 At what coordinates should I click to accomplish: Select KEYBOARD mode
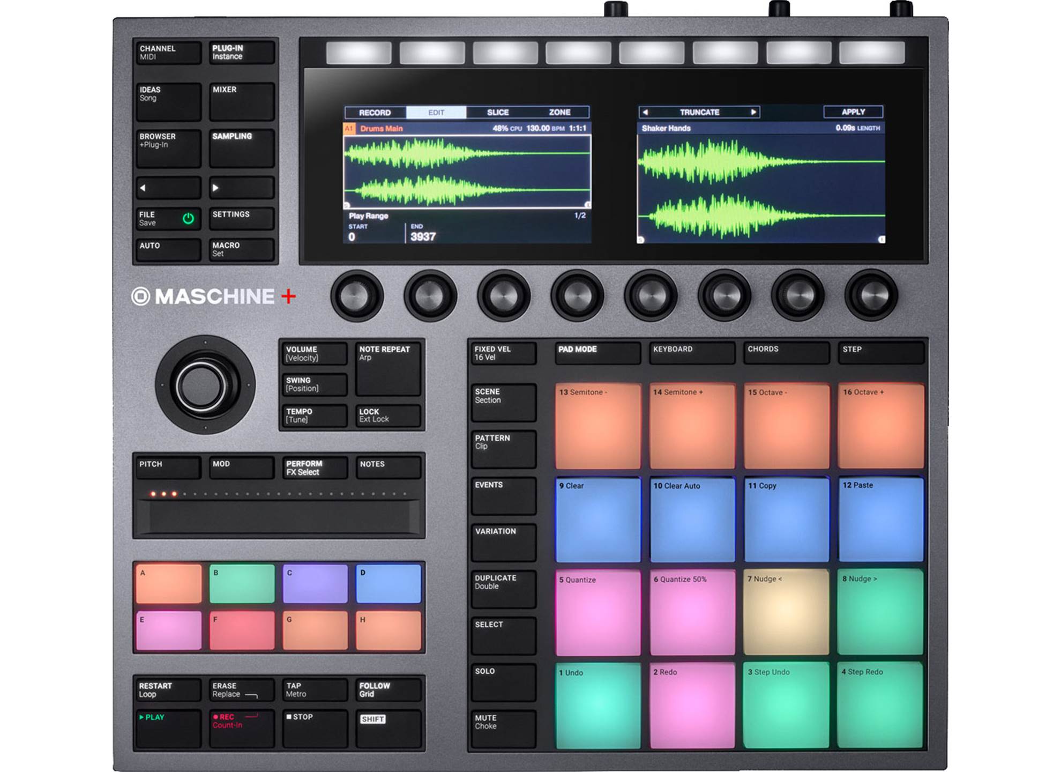point(692,353)
